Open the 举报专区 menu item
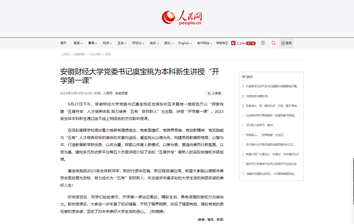The image size is (354, 224). (x=222, y=43)
